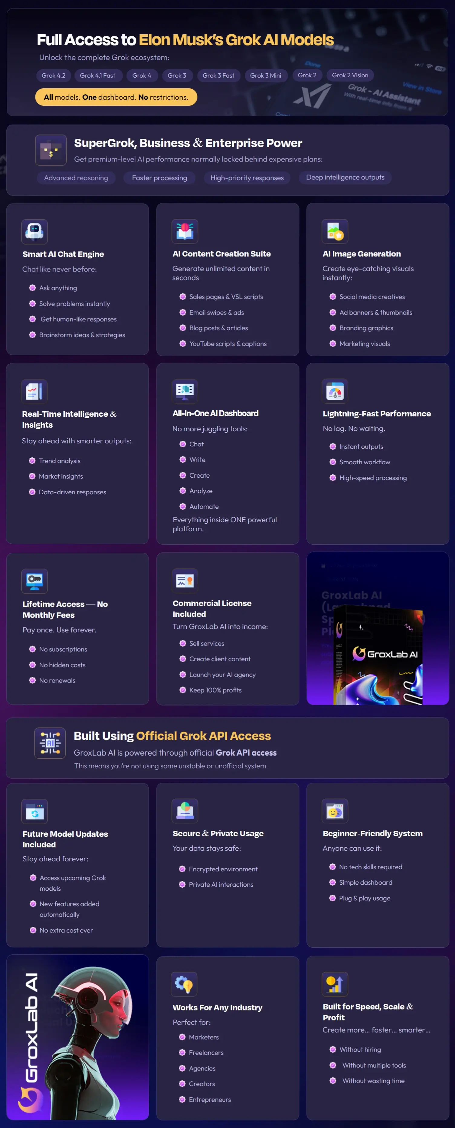
Task: Click the Simple dashboard item
Action: click(x=366, y=882)
